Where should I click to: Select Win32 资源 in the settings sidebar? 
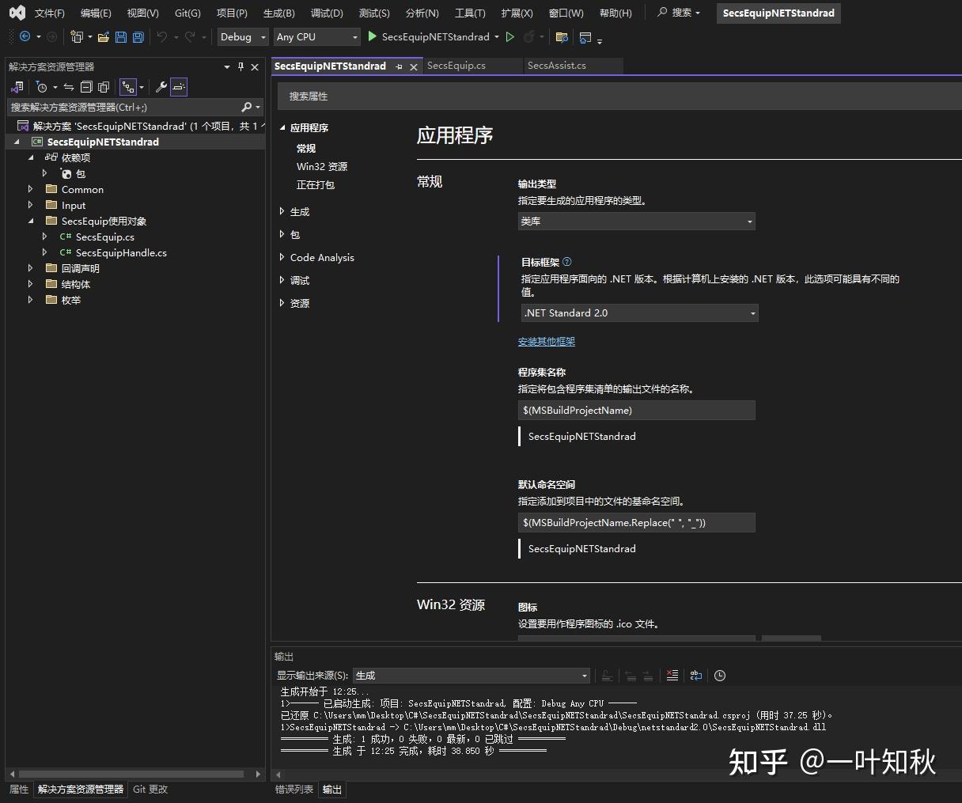tap(322, 166)
